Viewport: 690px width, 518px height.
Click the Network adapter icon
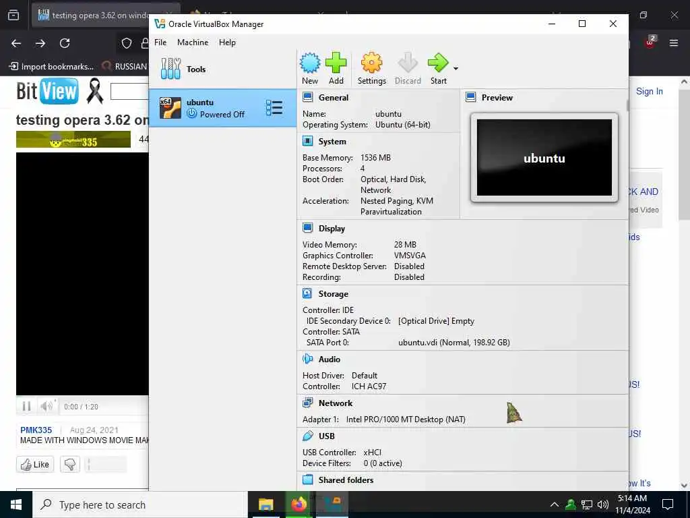[x=307, y=403]
